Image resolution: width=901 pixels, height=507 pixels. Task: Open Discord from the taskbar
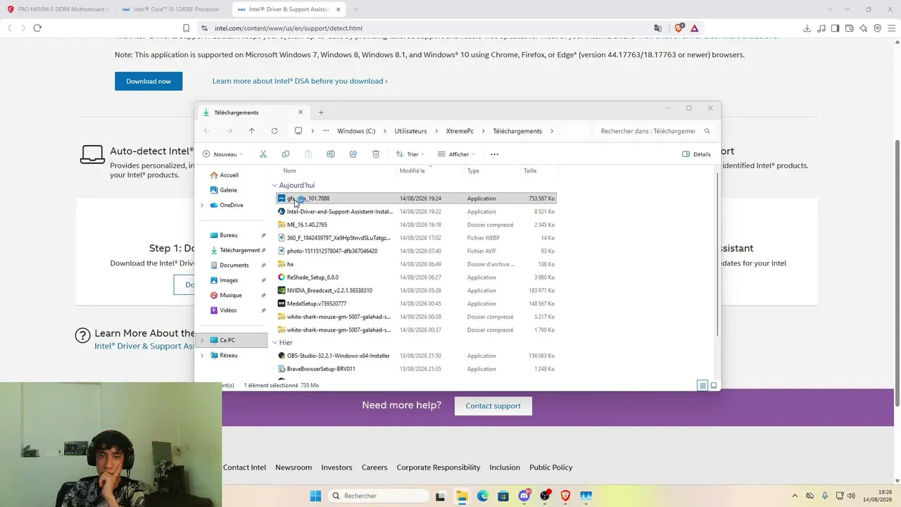[524, 496]
